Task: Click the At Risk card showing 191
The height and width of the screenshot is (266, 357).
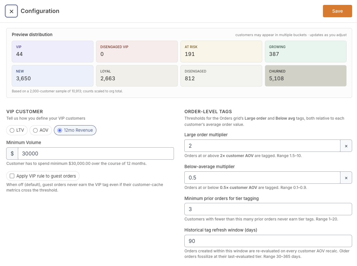Action: pos(221,52)
